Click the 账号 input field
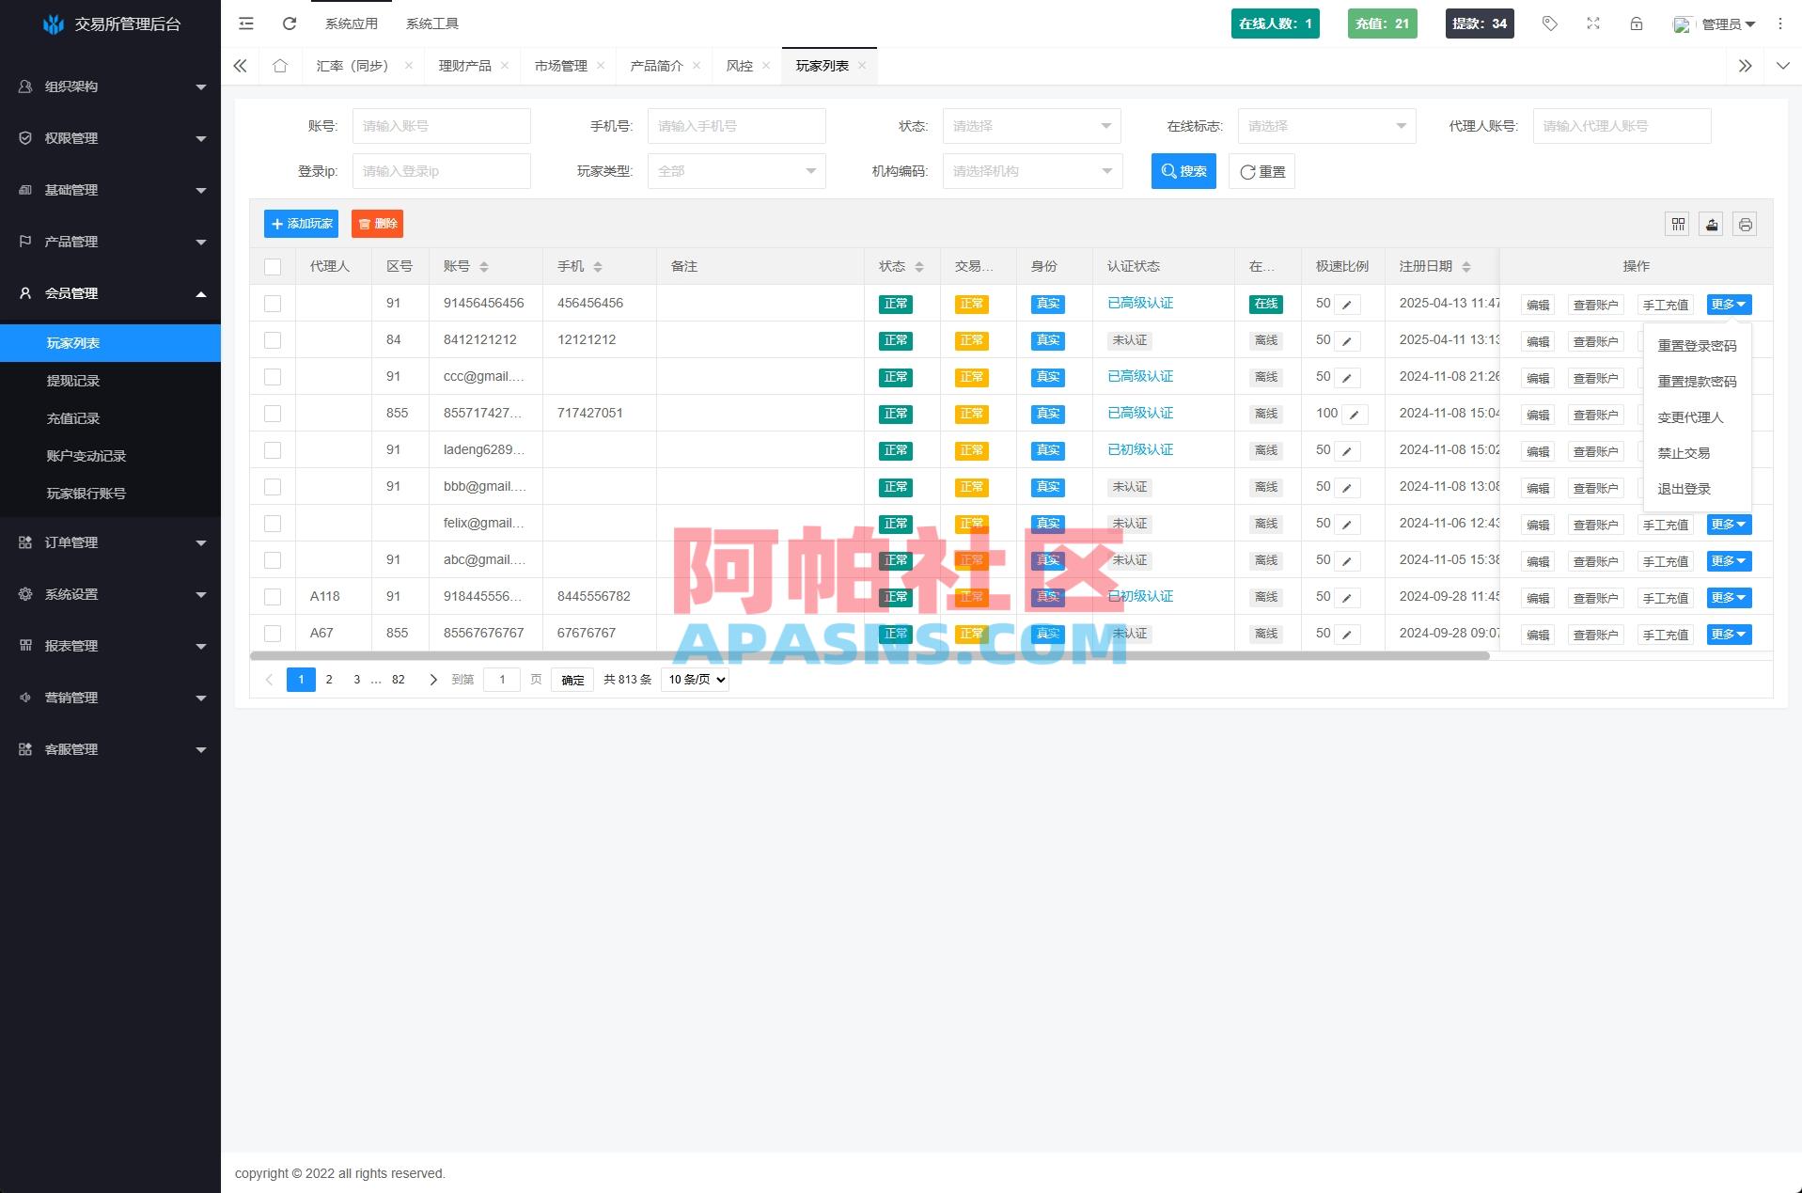1802x1193 pixels. click(441, 125)
